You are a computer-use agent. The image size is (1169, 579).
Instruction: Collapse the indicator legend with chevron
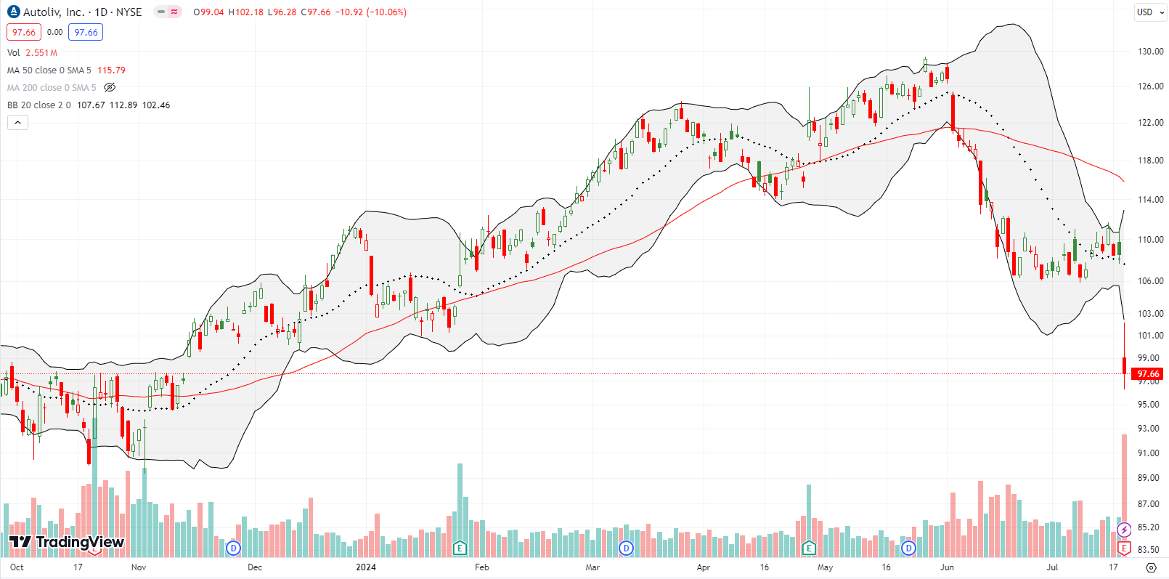pos(17,123)
